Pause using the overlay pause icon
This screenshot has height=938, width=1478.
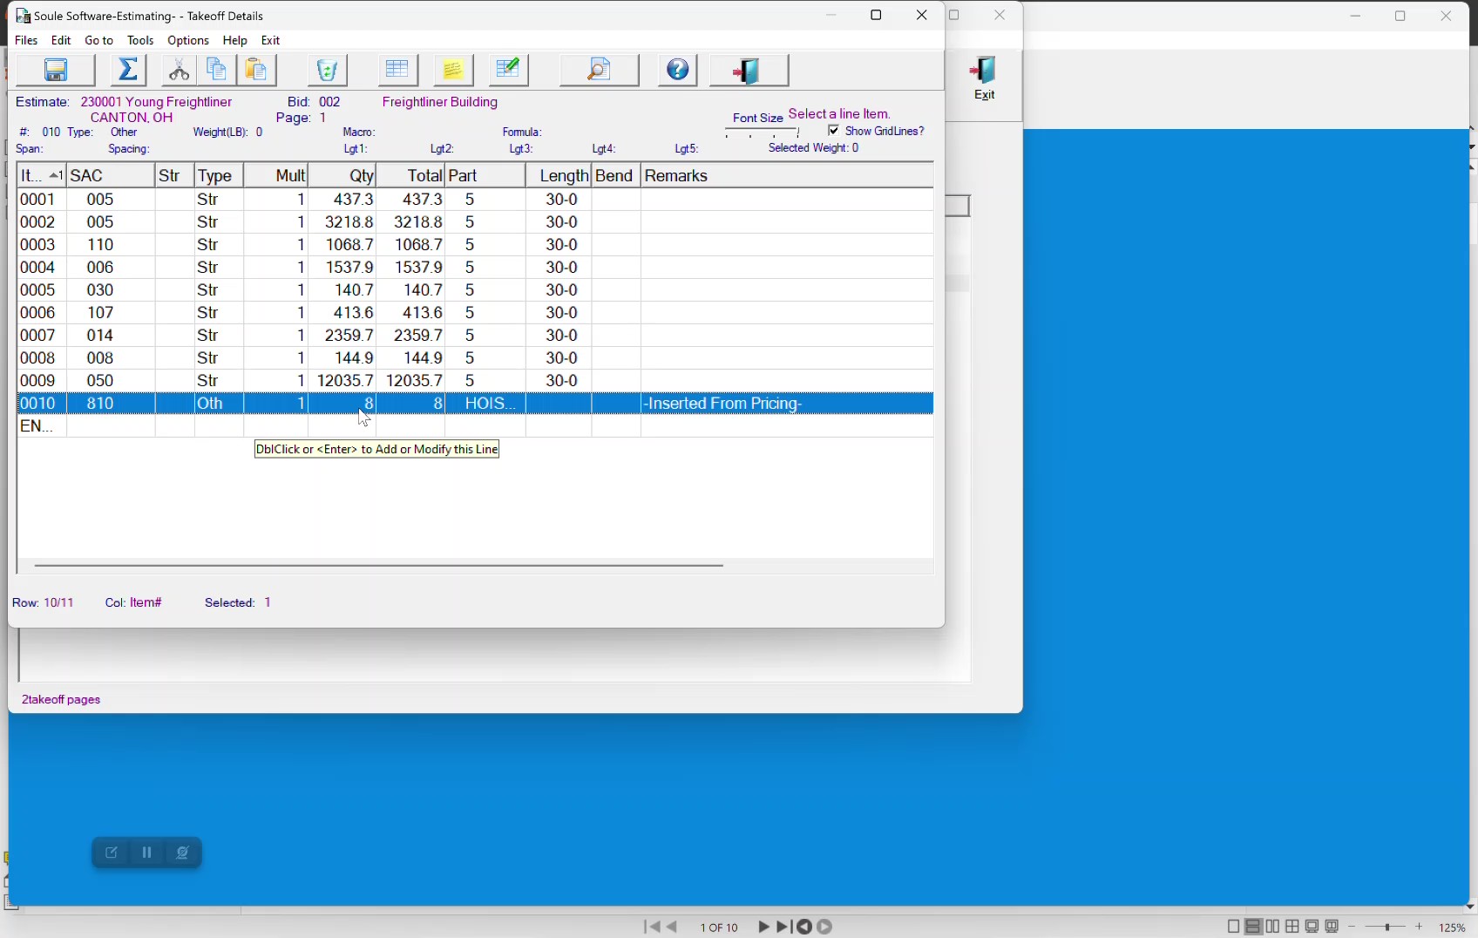coord(147,853)
